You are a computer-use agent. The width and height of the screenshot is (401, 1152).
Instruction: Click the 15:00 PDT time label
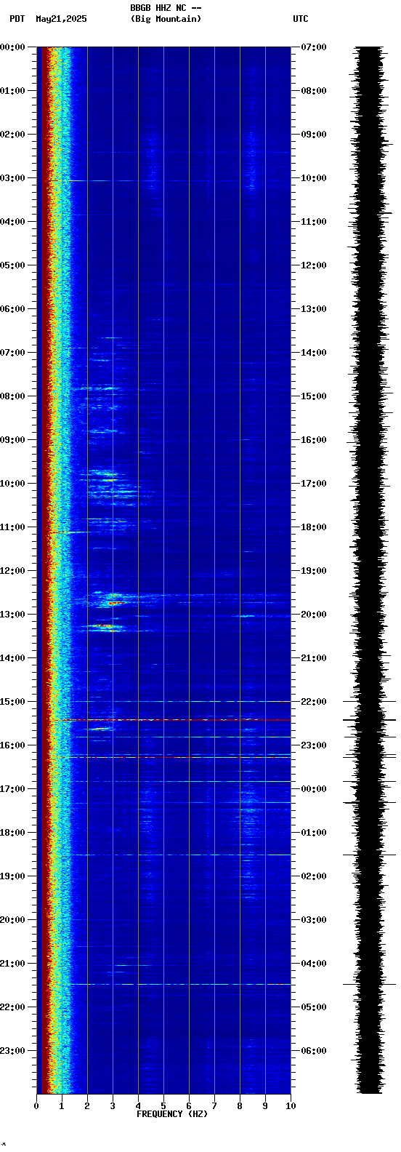pyautogui.click(x=12, y=702)
